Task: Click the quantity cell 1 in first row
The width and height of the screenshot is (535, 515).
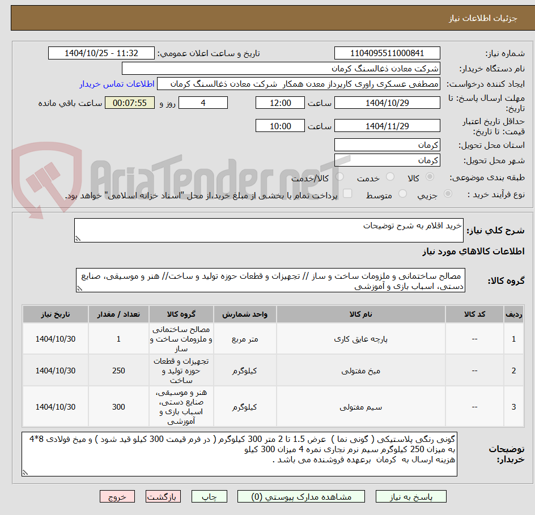Action: point(118,339)
